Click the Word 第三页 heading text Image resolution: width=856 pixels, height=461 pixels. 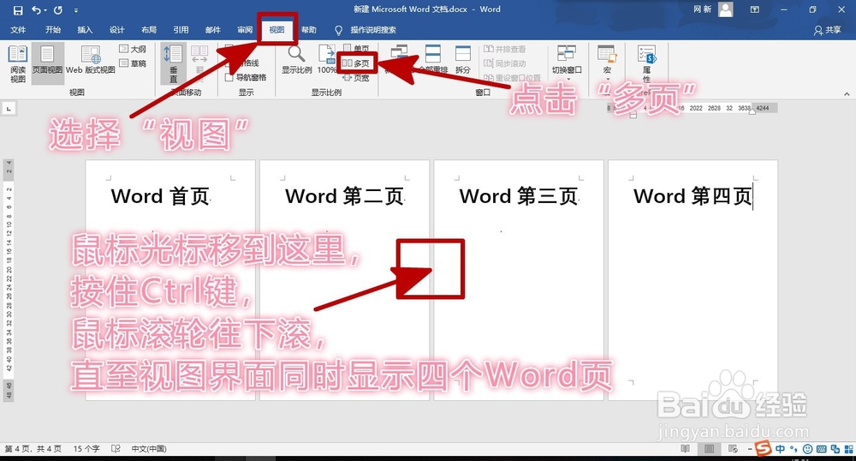[x=519, y=196]
